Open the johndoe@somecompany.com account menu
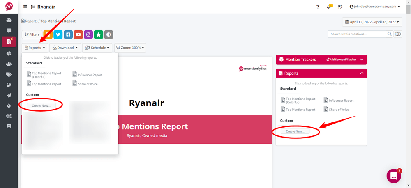 [x=375, y=7]
